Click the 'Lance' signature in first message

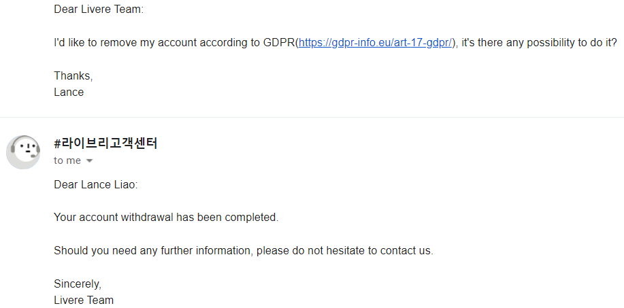(69, 92)
